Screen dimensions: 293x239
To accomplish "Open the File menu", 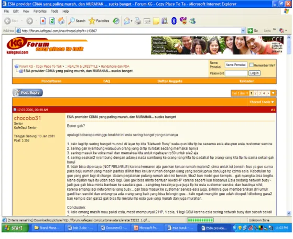I will tap(6, 11).
